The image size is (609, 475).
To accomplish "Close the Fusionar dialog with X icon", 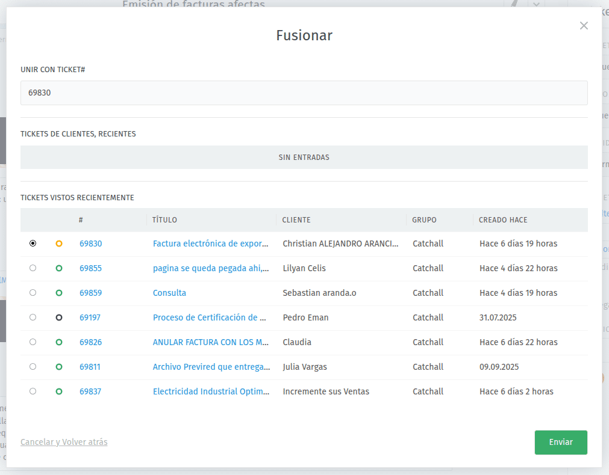I will (x=583, y=25).
